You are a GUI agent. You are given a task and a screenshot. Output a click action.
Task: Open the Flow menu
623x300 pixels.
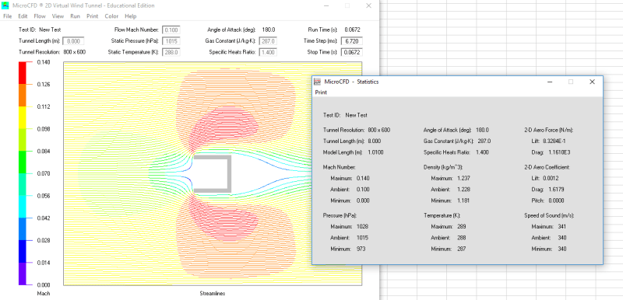(40, 16)
